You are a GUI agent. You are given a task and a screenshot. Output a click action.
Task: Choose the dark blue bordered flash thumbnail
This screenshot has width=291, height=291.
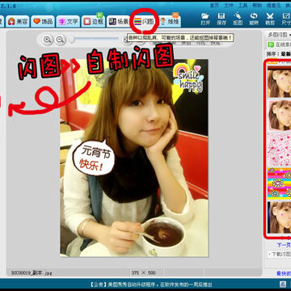pyautogui.click(x=279, y=217)
